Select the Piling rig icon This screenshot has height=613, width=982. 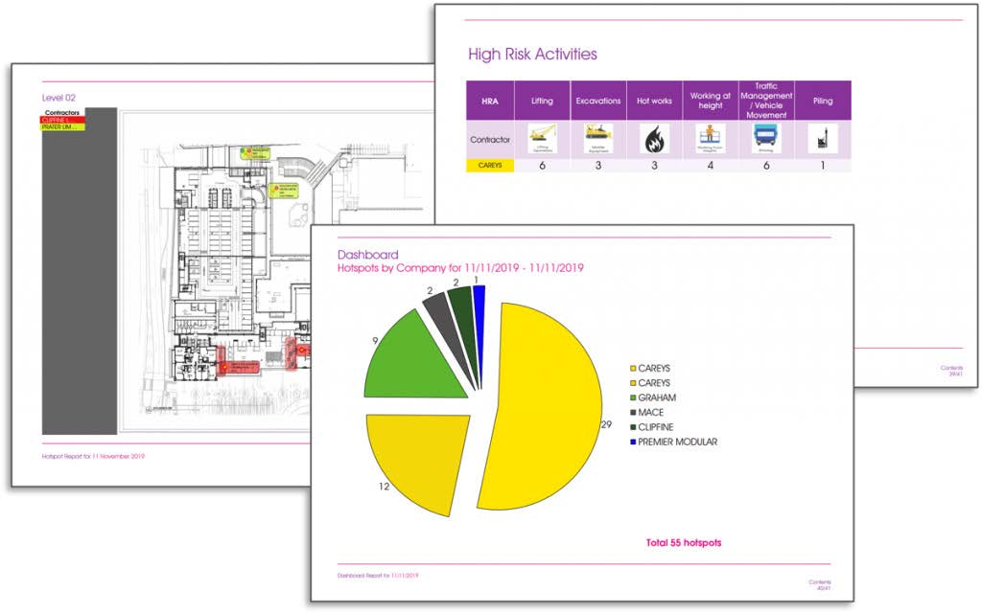[822, 139]
